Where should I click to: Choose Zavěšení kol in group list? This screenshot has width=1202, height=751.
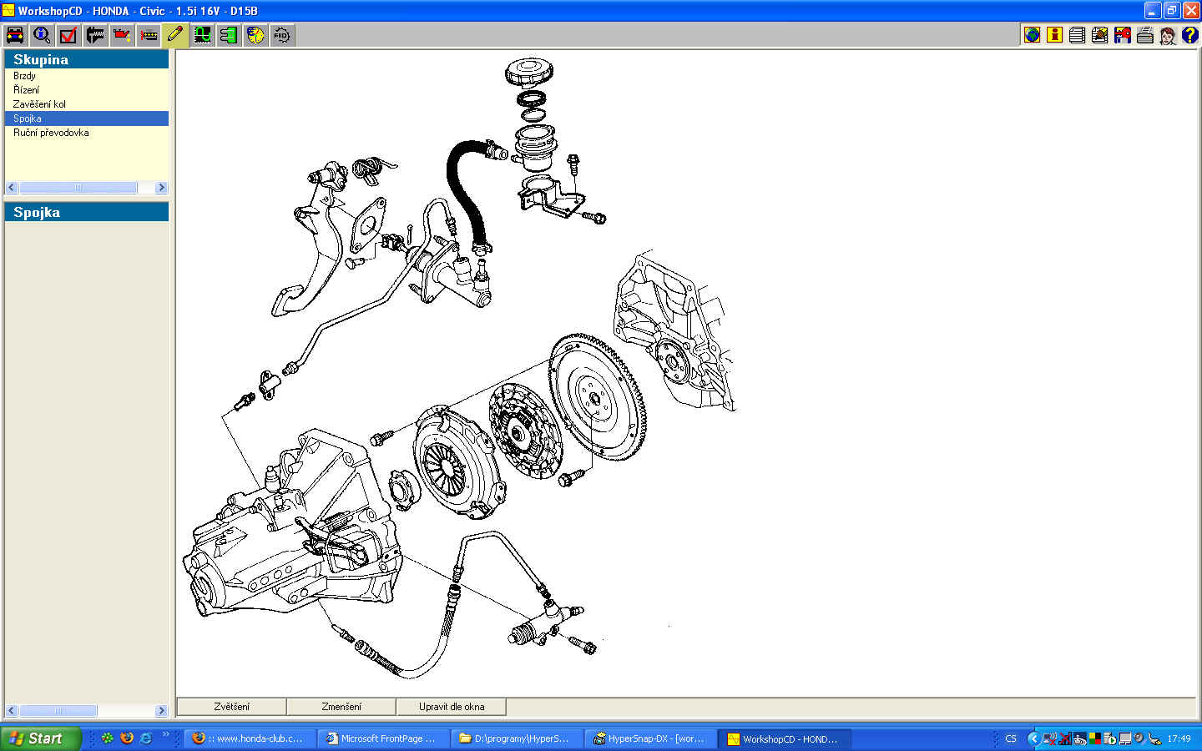coord(39,104)
